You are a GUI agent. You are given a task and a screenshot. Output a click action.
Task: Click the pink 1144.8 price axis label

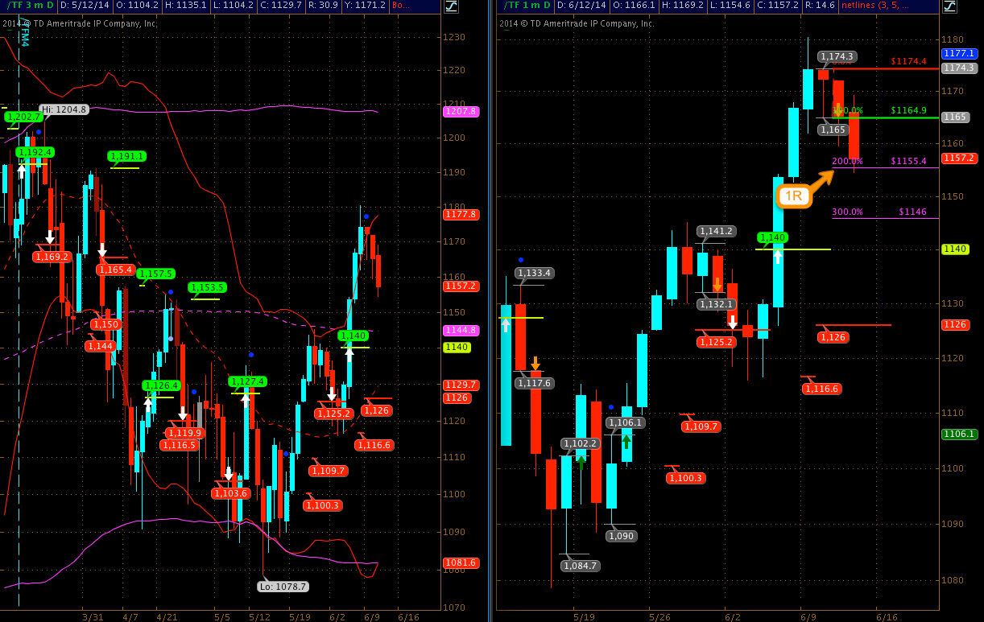click(x=461, y=331)
